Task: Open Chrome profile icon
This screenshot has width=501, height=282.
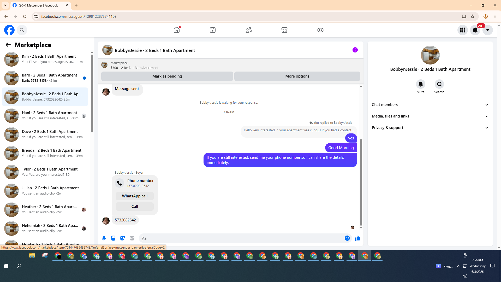Action: pyautogui.click(x=486, y=16)
